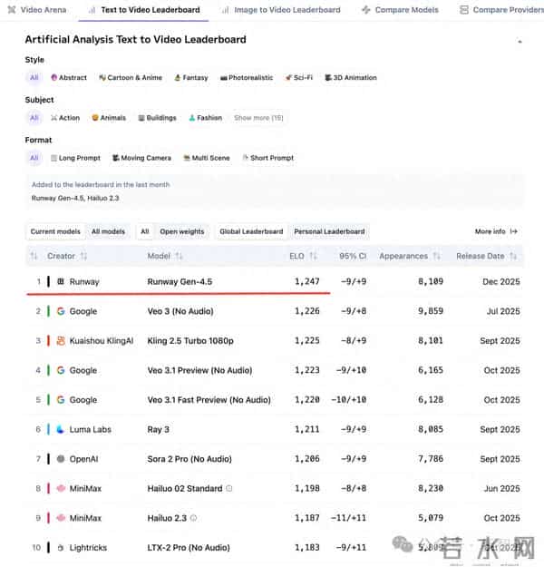Toggle the Current models view
This screenshot has height=567, width=544.
(x=55, y=231)
